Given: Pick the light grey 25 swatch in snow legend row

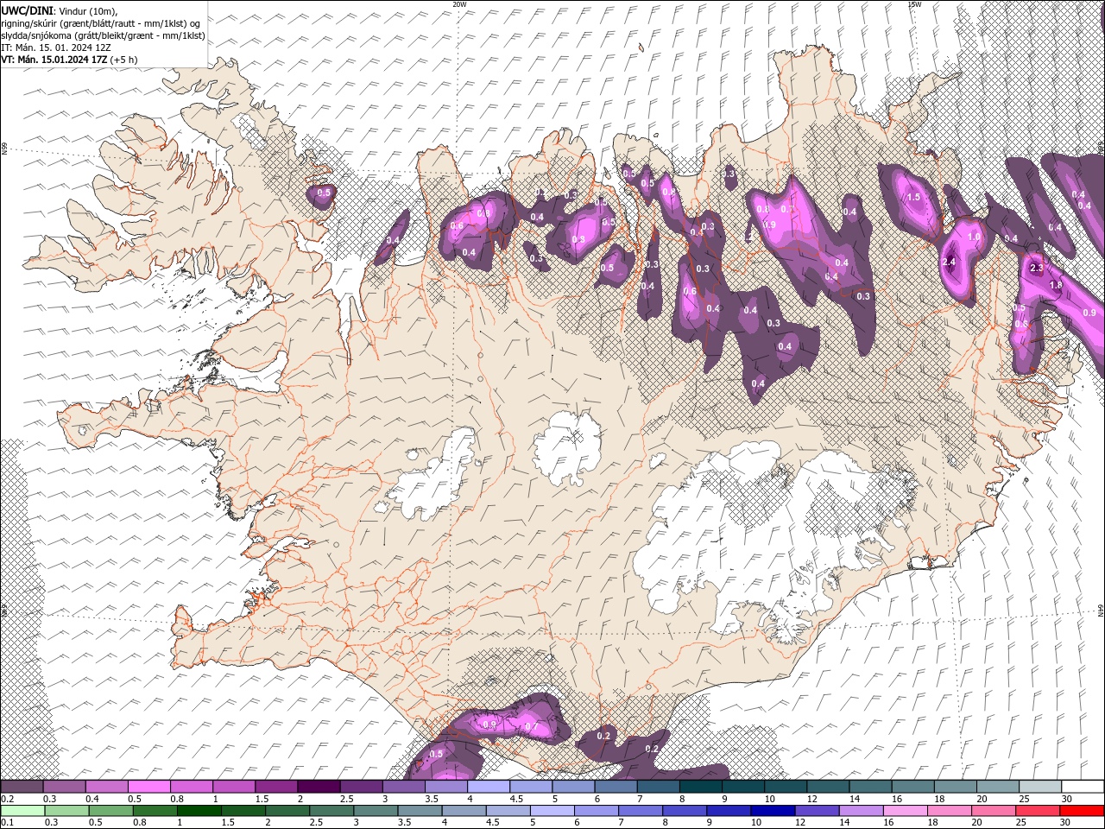Looking at the screenshot, I should (x=1039, y=787).
